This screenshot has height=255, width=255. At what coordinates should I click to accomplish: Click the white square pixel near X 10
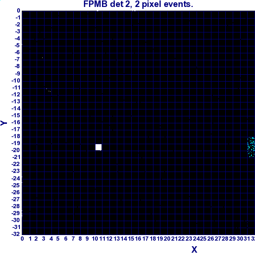pos(99,147)
